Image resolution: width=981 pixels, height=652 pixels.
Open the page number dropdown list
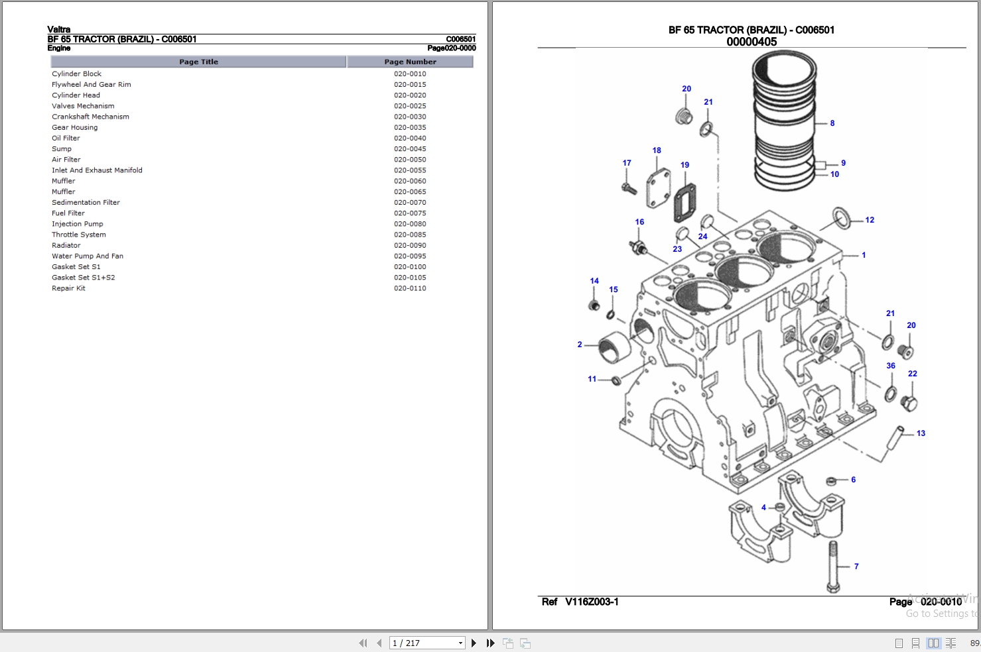tap(460, 643)
